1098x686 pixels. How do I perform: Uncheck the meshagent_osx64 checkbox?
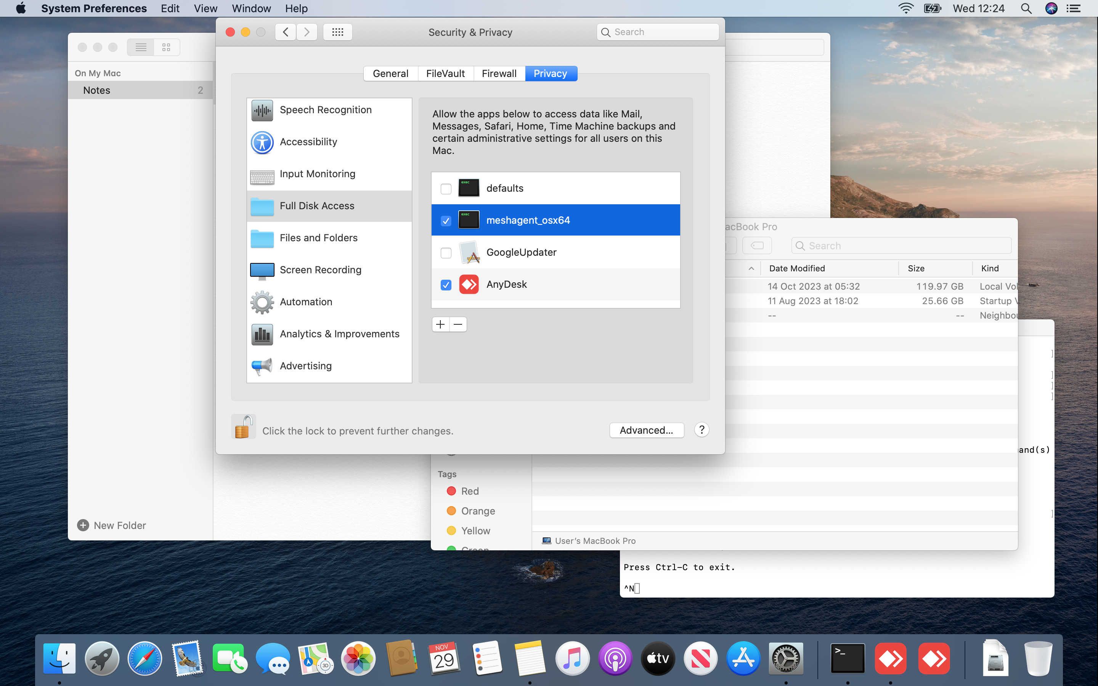click(446, 221)
